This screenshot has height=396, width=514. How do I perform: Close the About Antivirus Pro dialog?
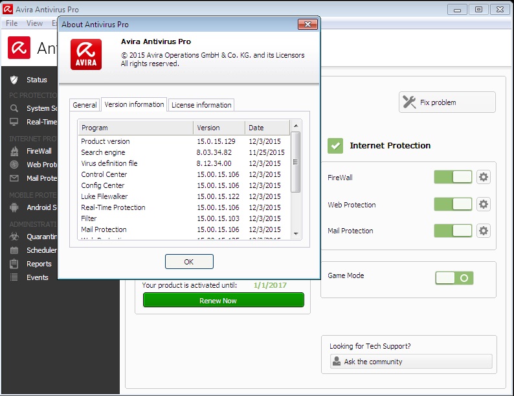(307, 24)
